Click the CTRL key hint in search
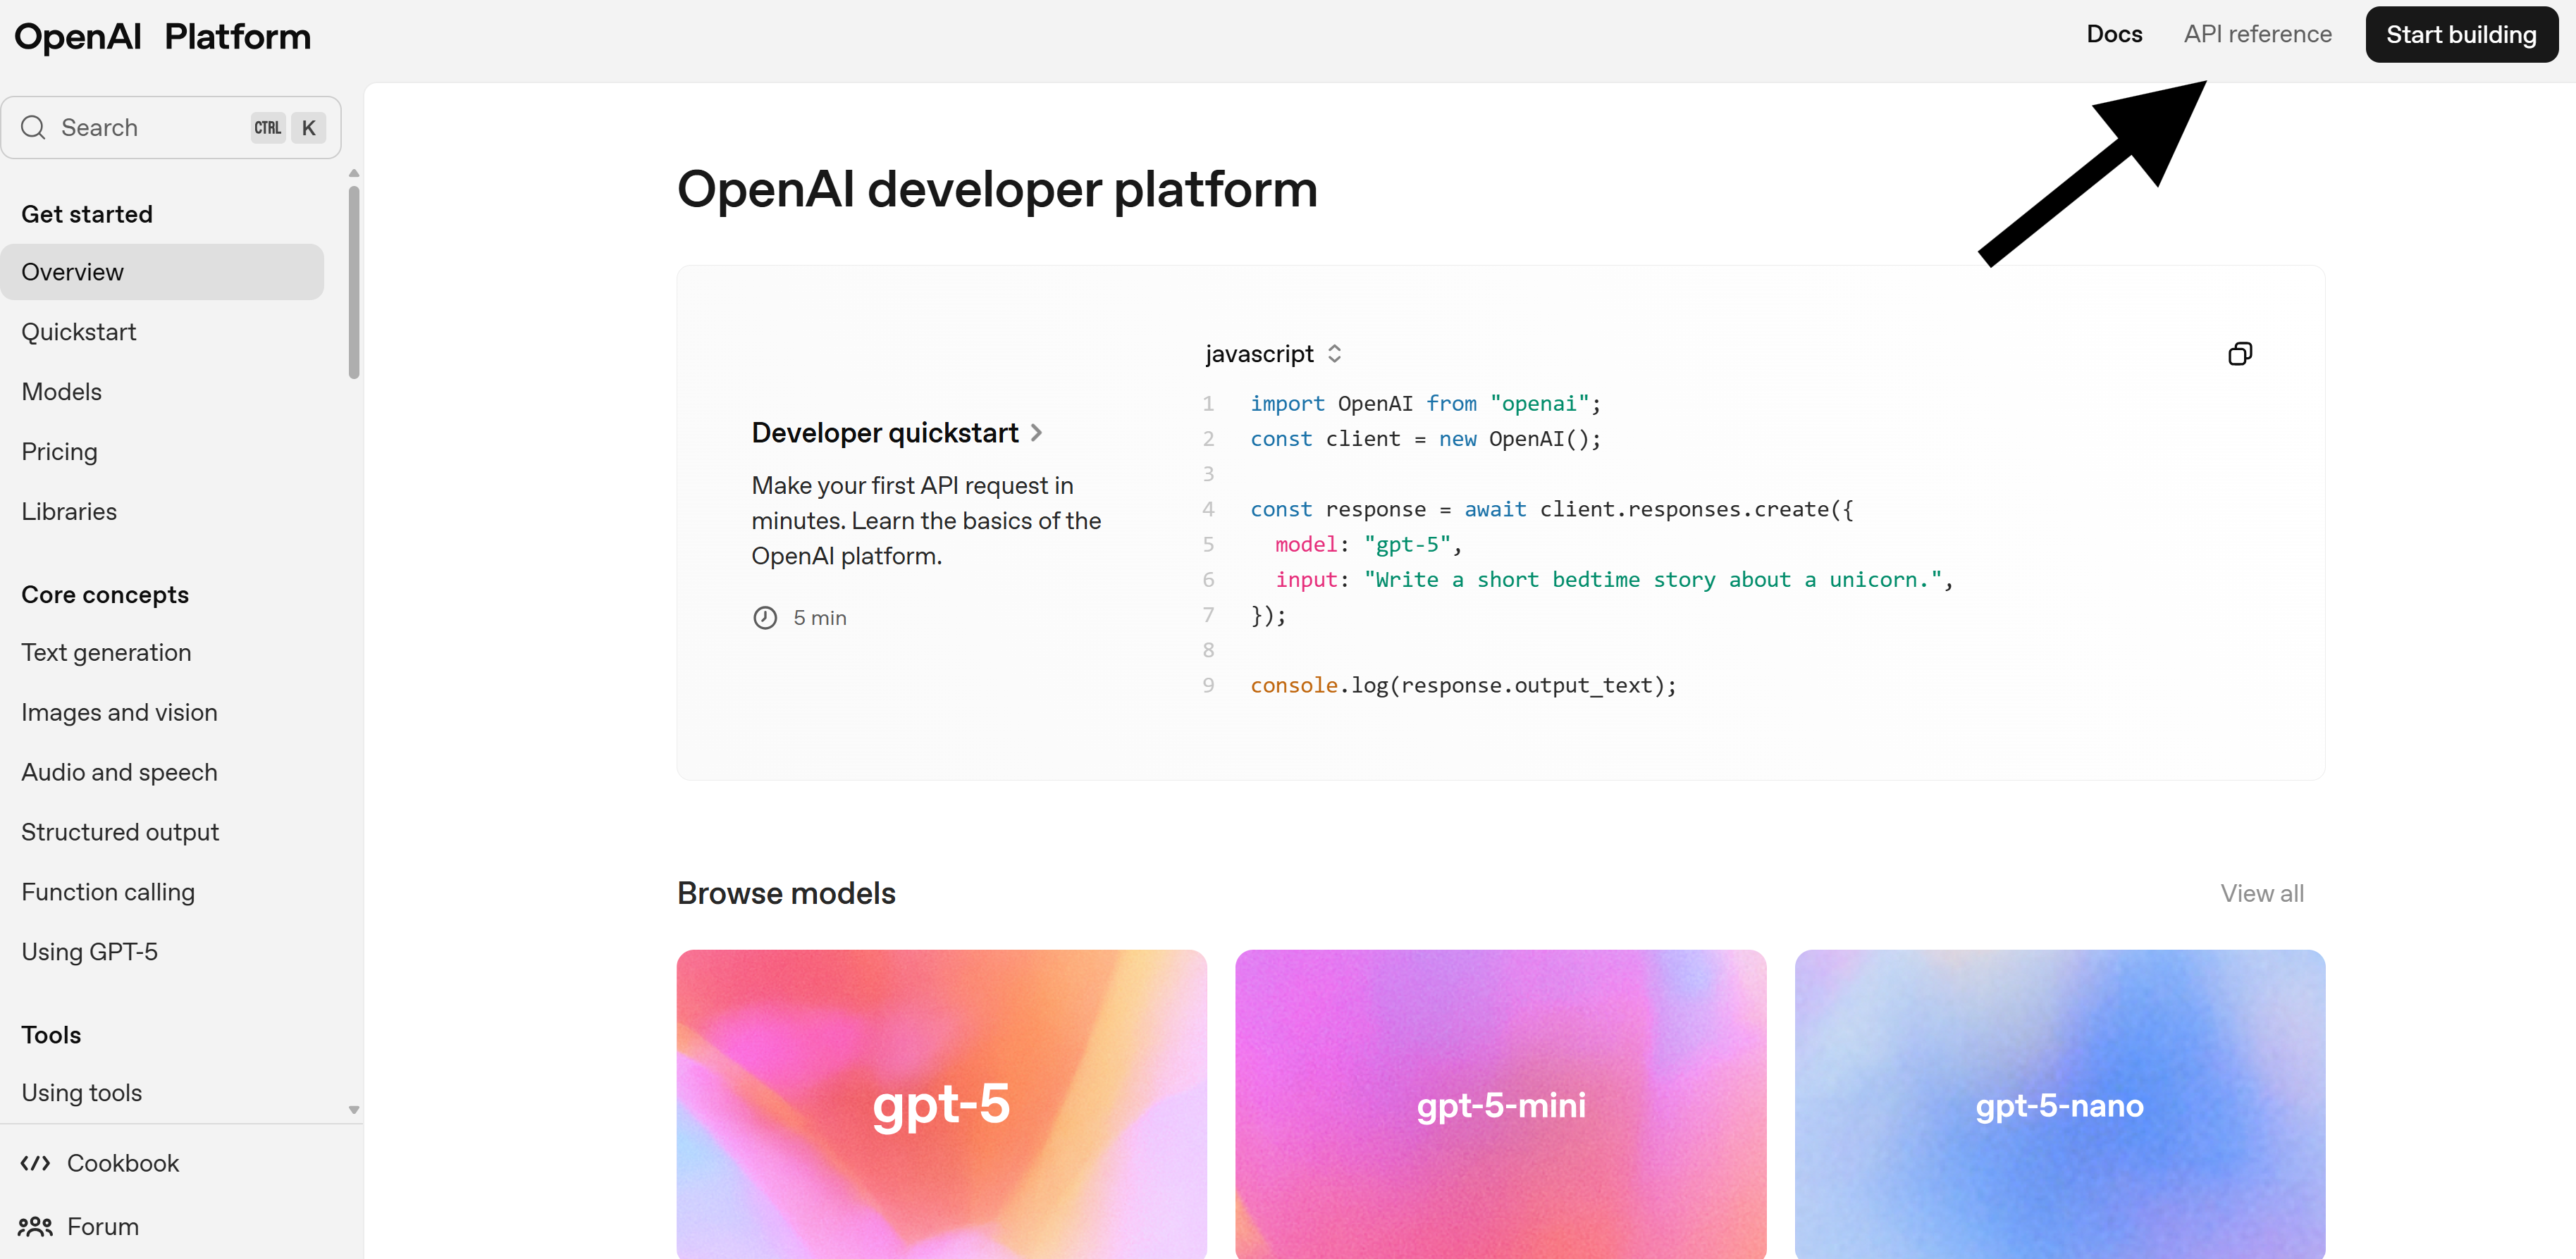2576x1259 pixels. point(268,128)
